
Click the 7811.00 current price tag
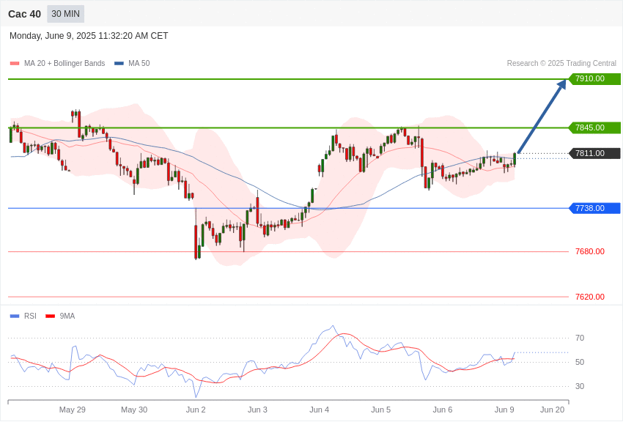pyautogui.click(x=595, y=153)
